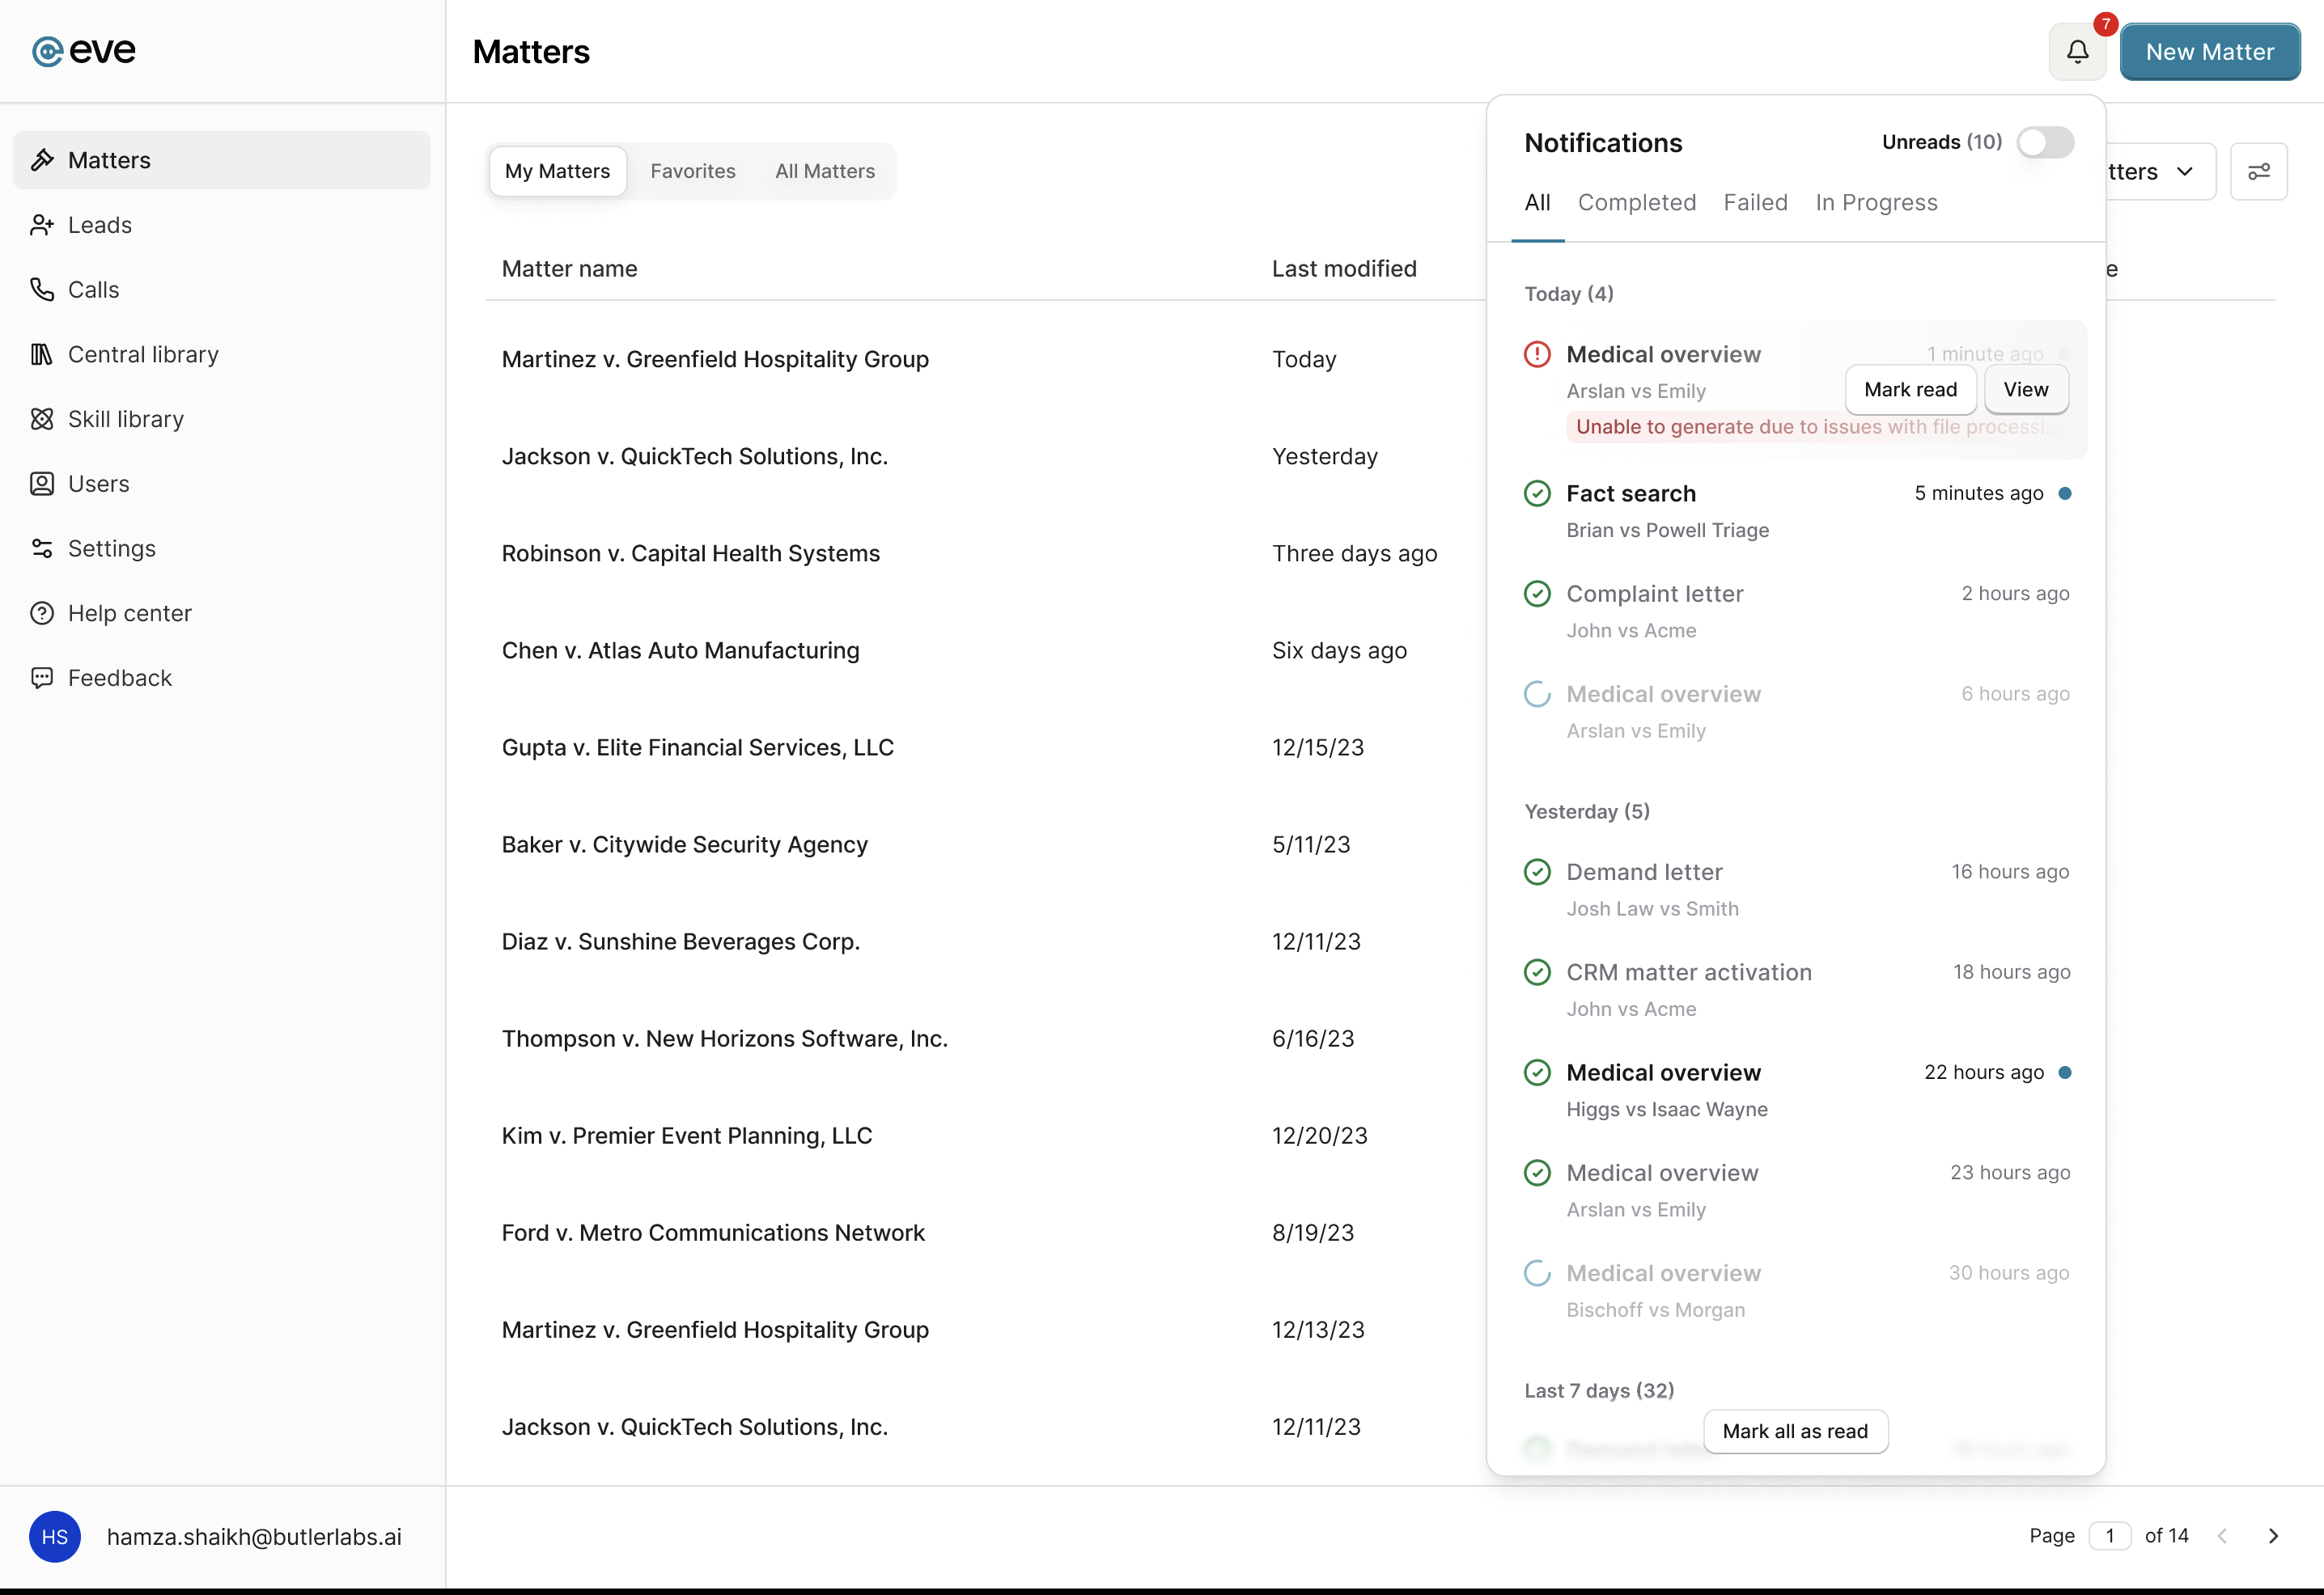Open Help center in the sidebar
Viewport: 2324px width, 1595px height.
coord(222,612)
